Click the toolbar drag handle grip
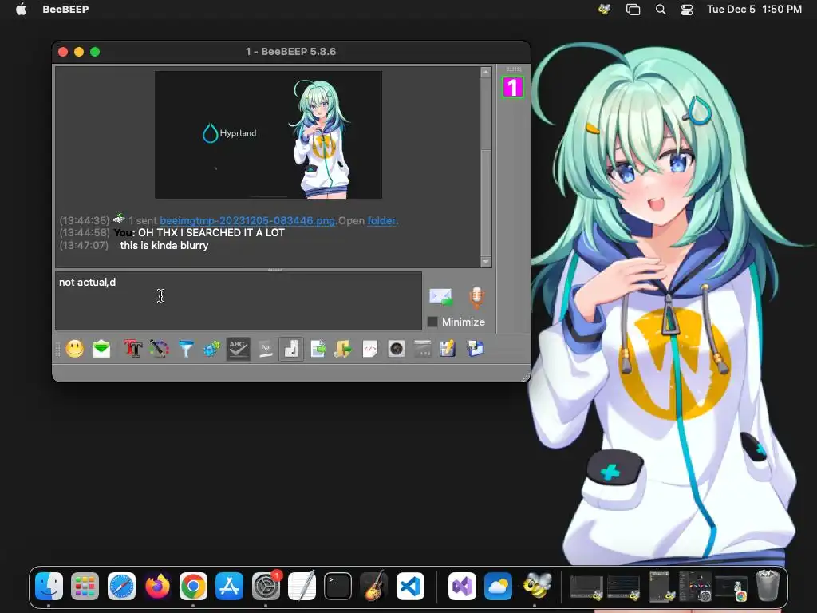This screenshot has width=817, height=613. pos(57,349)
